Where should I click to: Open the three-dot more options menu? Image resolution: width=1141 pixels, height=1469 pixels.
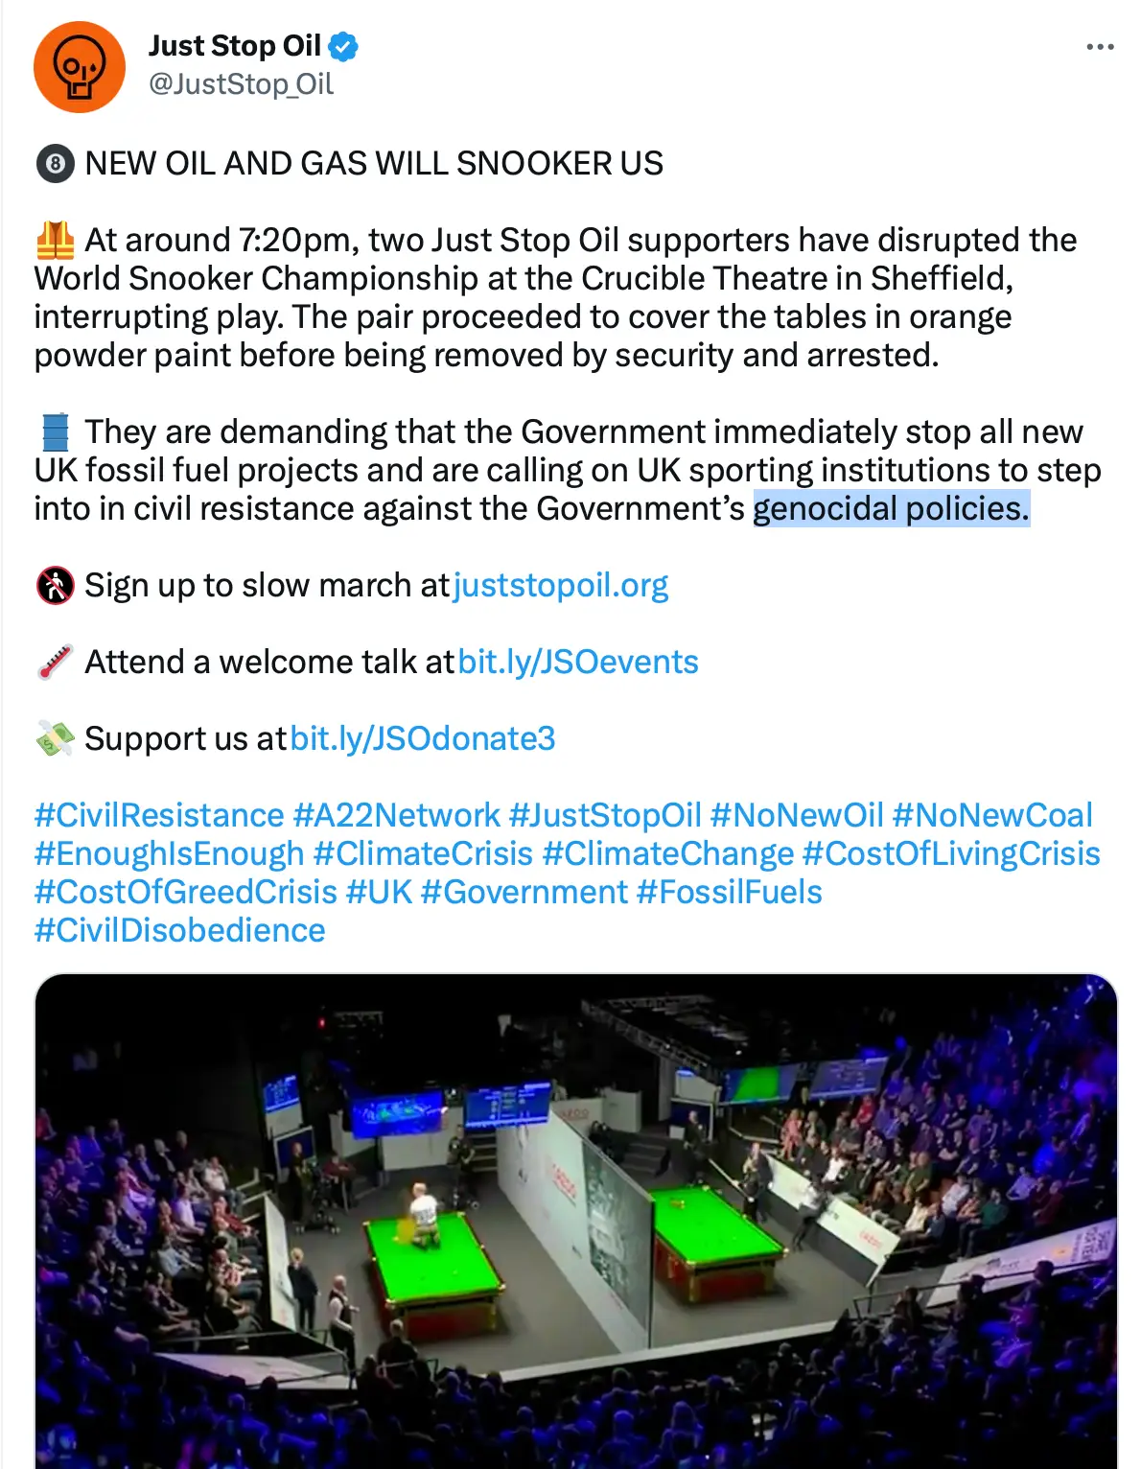pyautogui.click(x=1100, y=47)
